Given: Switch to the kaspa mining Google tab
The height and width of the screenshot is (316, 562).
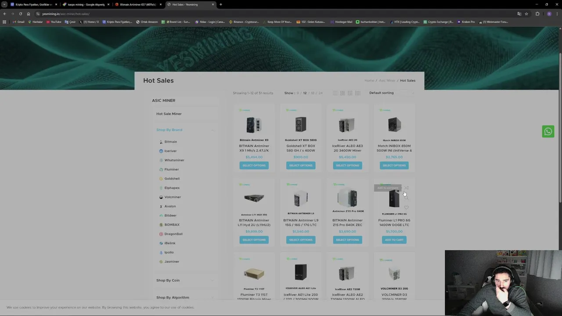Looking at the screenshot, I should 86,4.
